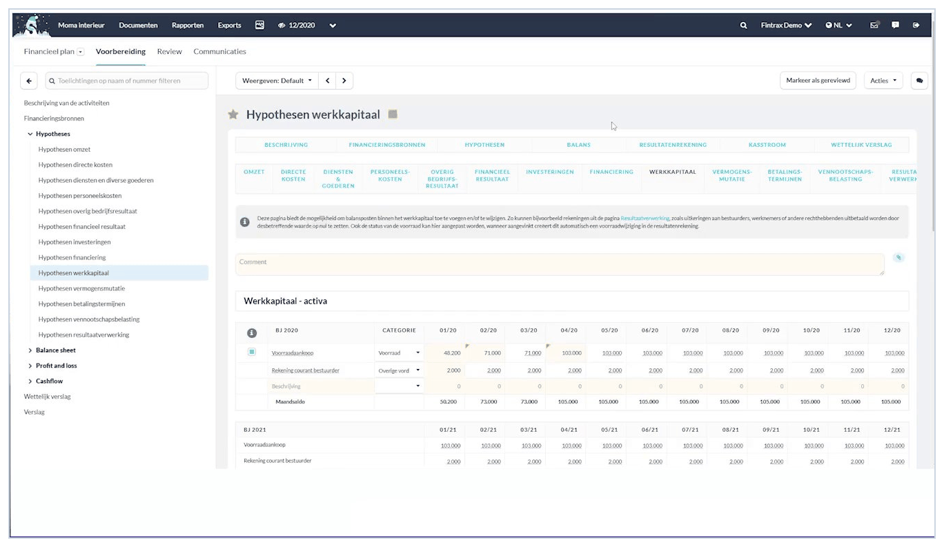This screenshot has width=944, height=547.
Task: Go to next view with right chevron
Action: [344, 81]
